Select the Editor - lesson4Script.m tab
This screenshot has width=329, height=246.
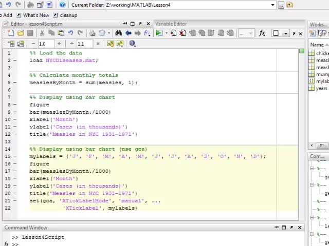click(36, 24)
